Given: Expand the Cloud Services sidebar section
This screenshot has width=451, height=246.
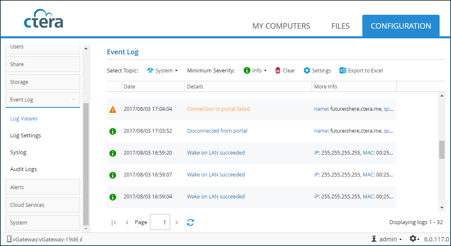Looking at the screenshot, I should pos(43,205).
